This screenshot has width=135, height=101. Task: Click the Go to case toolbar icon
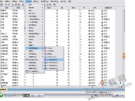point(13,5)
